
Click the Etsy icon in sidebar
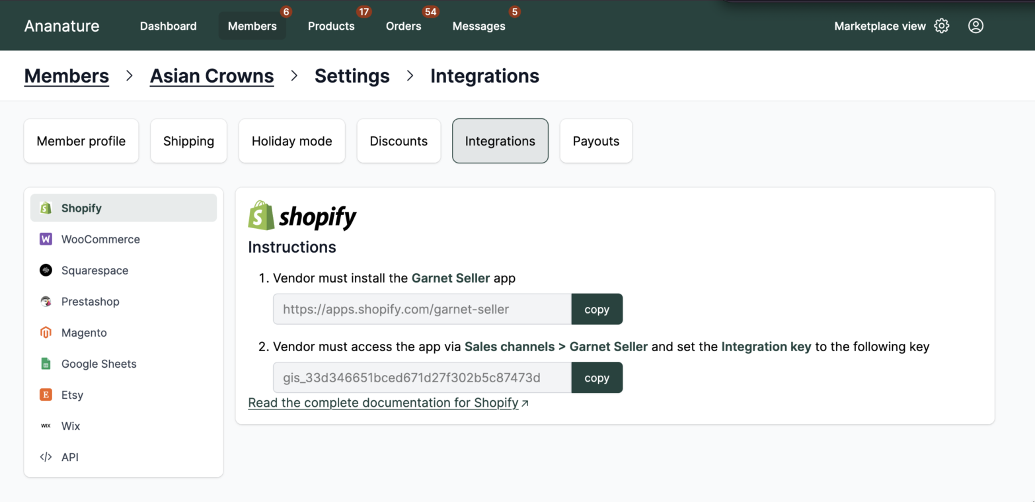46,395
